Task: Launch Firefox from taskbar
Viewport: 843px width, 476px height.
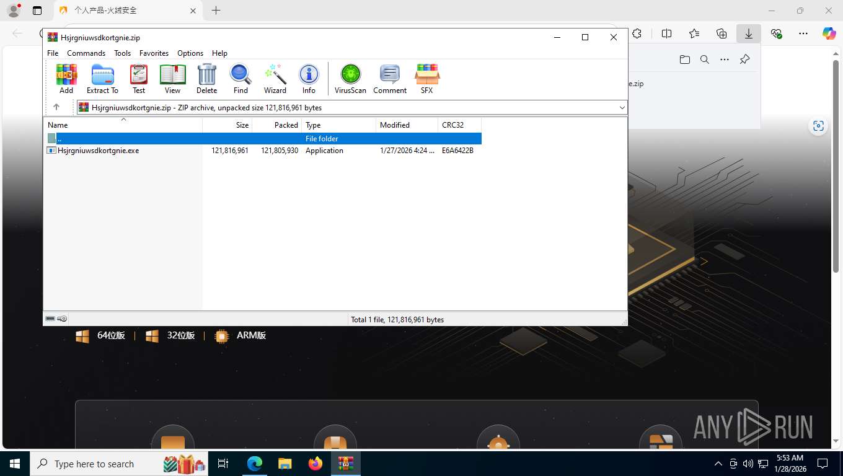Action: 316,464
